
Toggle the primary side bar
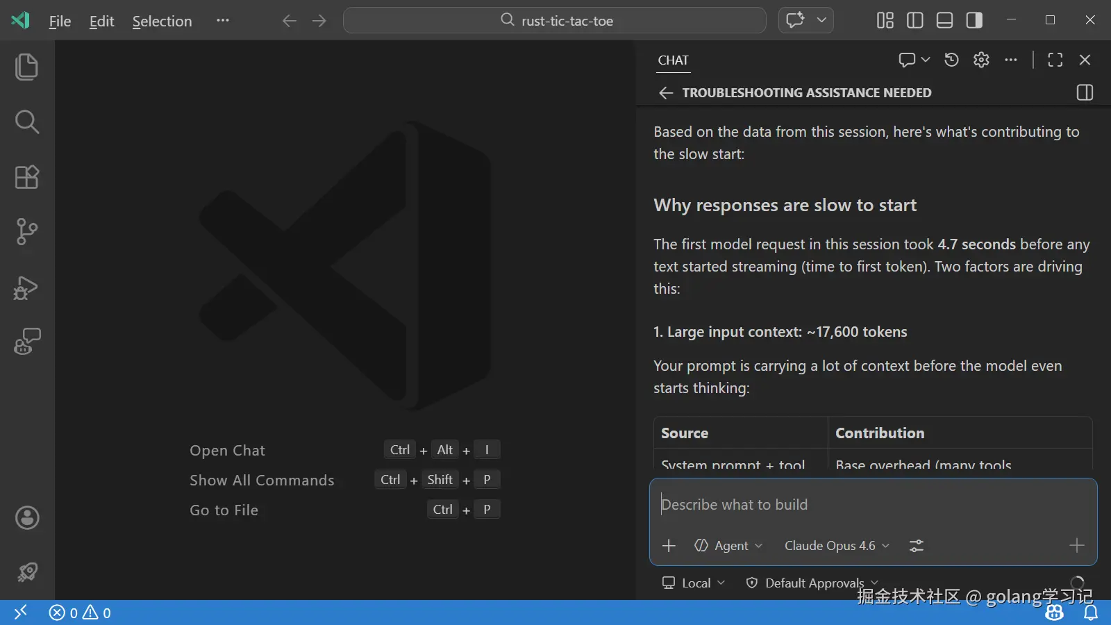[x=915, y=20]
